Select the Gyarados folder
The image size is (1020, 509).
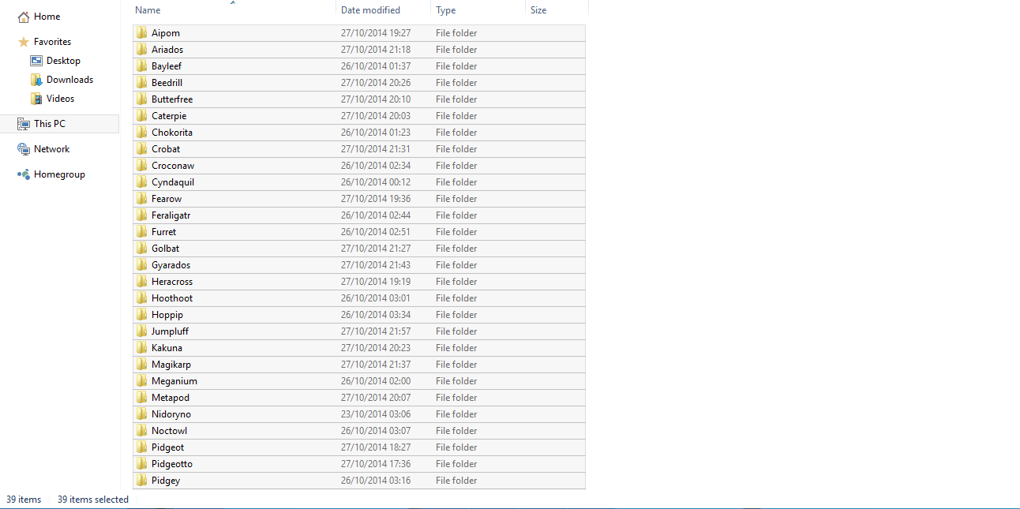(171, 265)
